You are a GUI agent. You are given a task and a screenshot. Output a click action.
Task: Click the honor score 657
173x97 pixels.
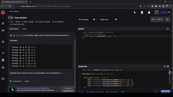click(169, 12)
